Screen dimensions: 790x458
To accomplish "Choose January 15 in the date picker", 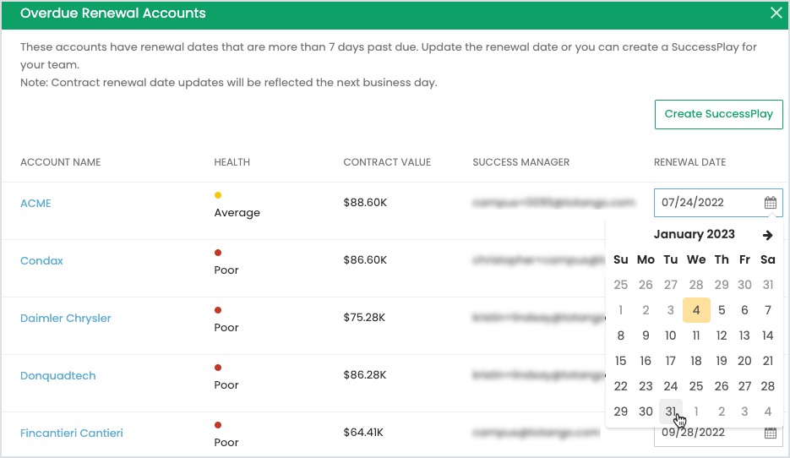I will [x=621, y=361].
